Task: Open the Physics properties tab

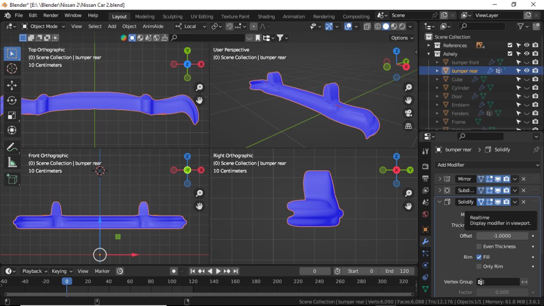Action: click(x=425, y=265)
